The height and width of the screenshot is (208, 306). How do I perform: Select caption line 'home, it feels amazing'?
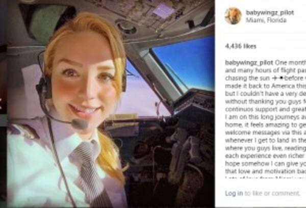point(266,125)
